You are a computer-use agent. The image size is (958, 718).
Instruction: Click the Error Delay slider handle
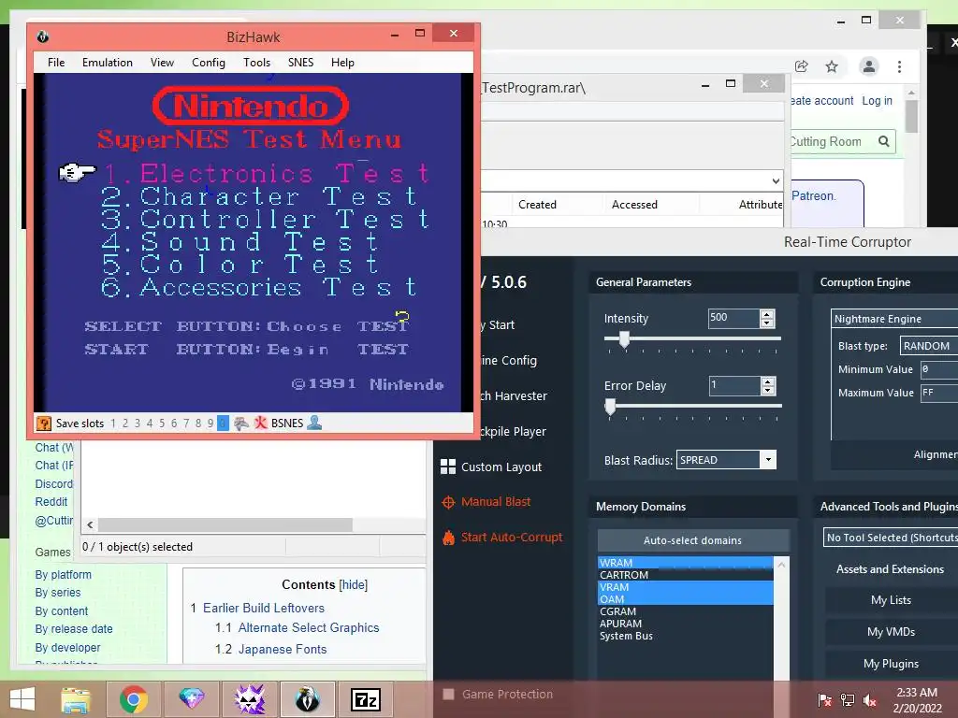pyautogui.click(x=610, y=407)
